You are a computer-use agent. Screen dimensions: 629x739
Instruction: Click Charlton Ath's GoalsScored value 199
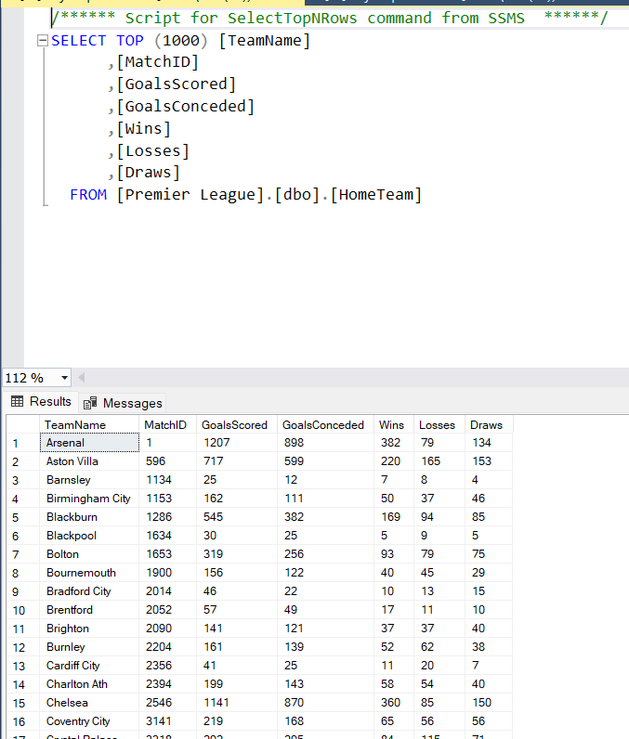point(237,684)
